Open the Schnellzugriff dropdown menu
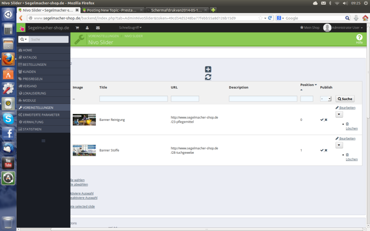 pyautogui.click(x=130, y=27)
